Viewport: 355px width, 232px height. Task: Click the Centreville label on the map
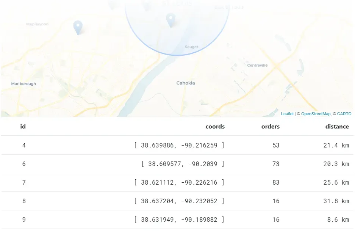[257, 65]
